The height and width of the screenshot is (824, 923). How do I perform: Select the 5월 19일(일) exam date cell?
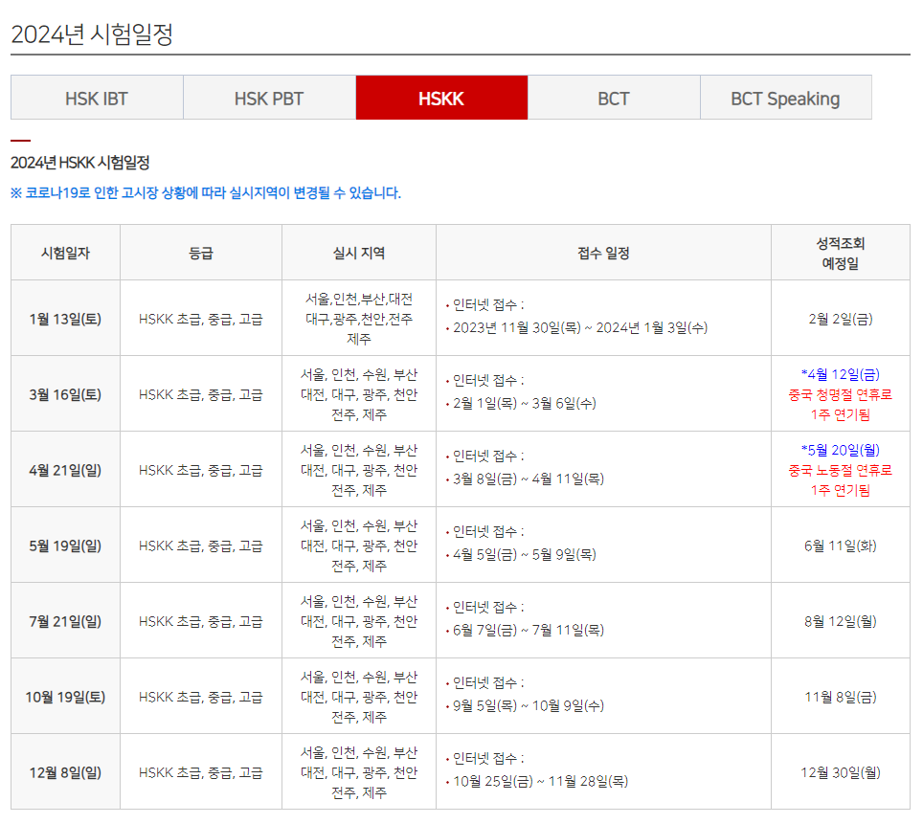pyautogui.click(x=65, y=546)
